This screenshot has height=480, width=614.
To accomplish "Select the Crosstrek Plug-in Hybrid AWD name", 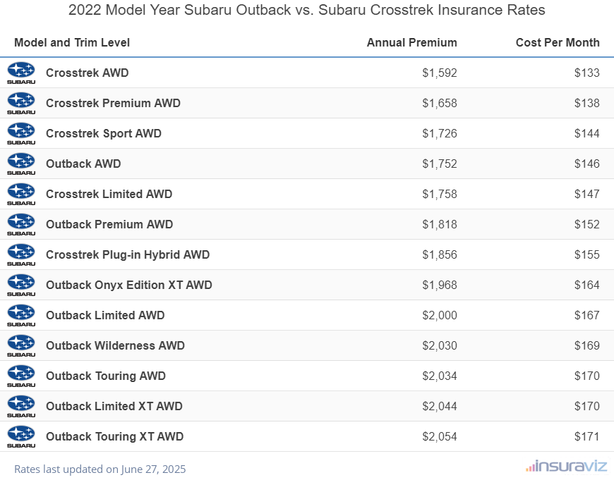I will 128,254.
